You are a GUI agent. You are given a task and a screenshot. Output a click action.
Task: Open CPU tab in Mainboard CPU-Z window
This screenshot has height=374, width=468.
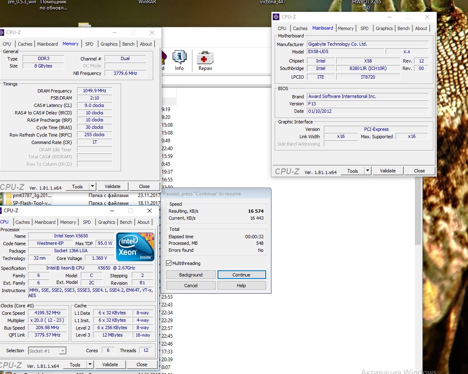tap(282, 28)
